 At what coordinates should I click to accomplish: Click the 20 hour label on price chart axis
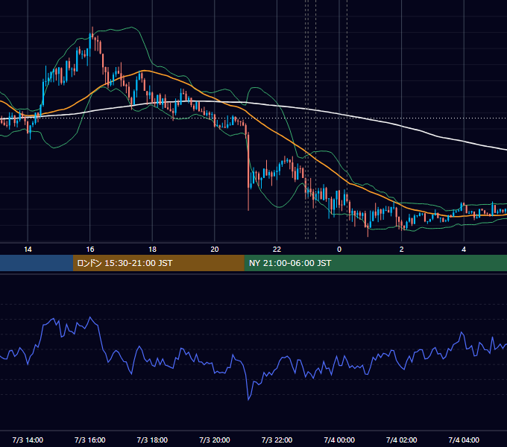(215, 250)
